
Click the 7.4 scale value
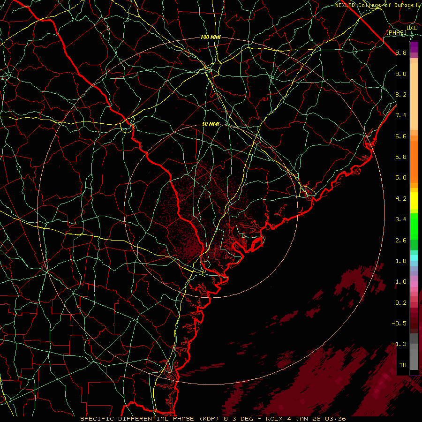(x=401, y=115)
